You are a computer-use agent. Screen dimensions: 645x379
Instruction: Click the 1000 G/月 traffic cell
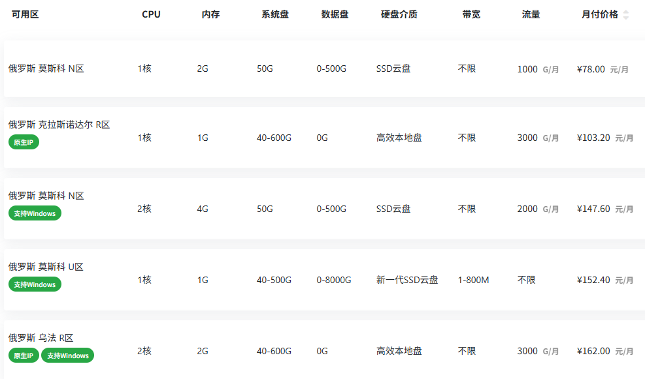point(538,69)
